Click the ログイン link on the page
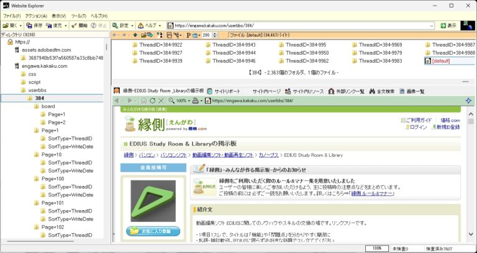477x253 pixels. (418, 127)
